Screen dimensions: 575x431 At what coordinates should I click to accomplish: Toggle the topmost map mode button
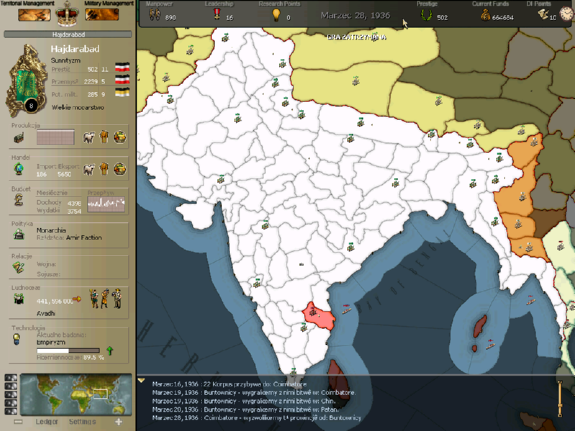[x=11, y=378]
